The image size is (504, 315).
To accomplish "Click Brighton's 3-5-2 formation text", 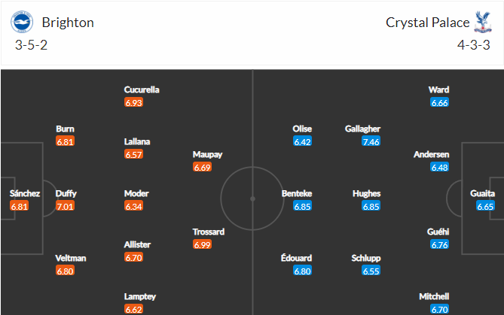I will point(31,45).
